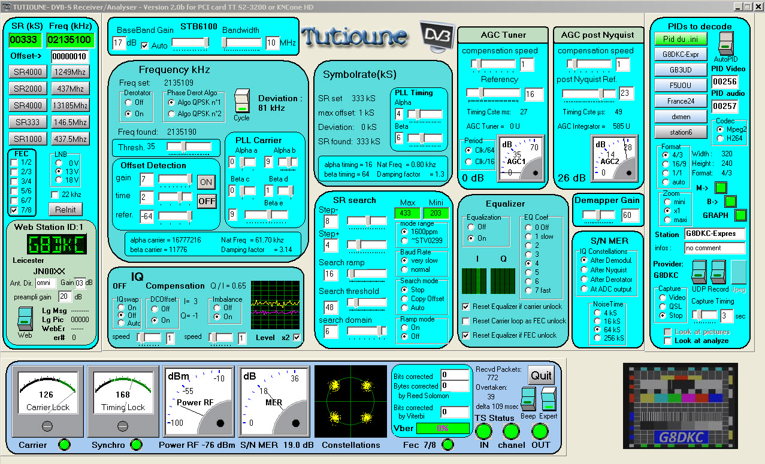765x464 pixels.
Task: Click the Offset value field
Action: pos(70,57)
